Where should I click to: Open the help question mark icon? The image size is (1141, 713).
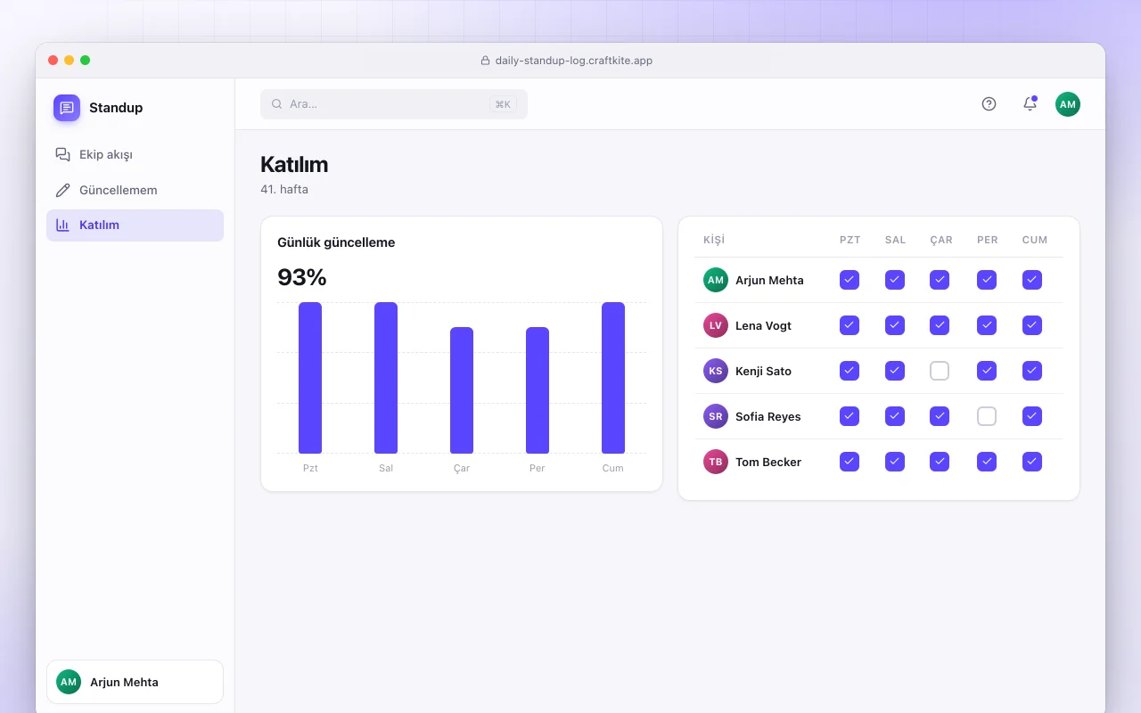[x=989, y=104]
